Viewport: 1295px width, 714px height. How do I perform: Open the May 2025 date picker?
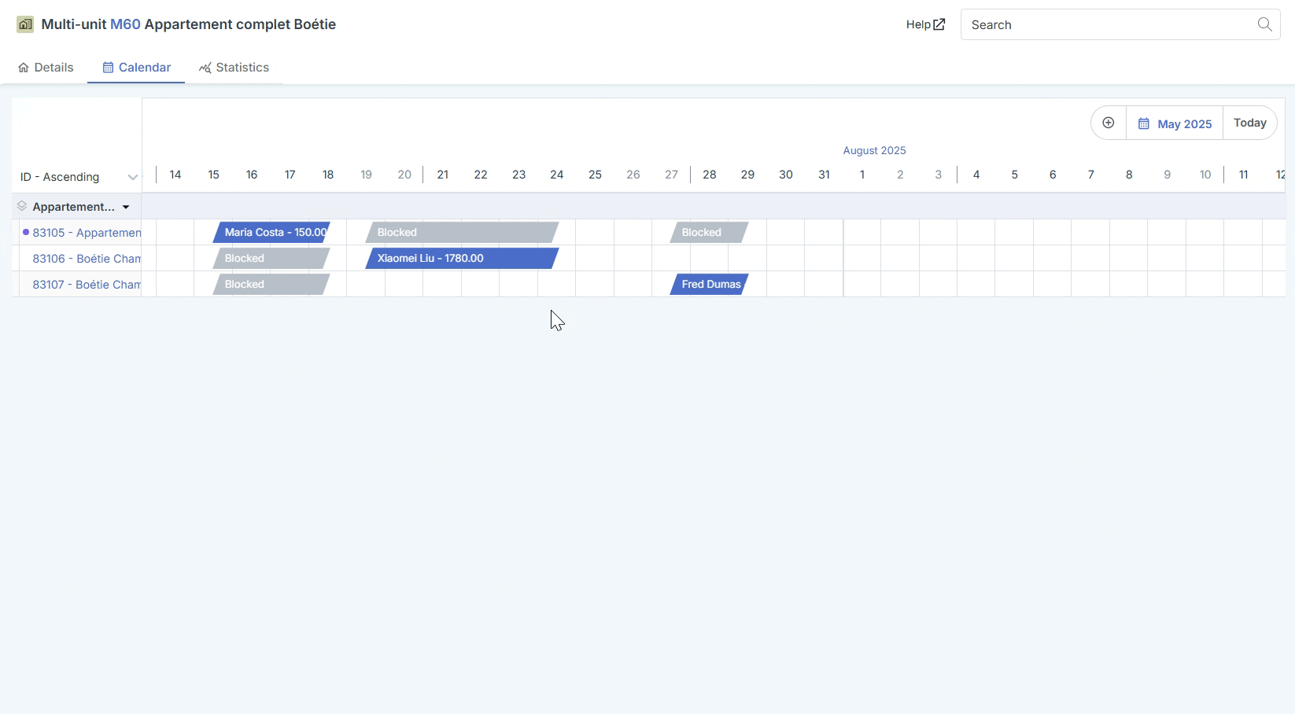point(1175,123)
